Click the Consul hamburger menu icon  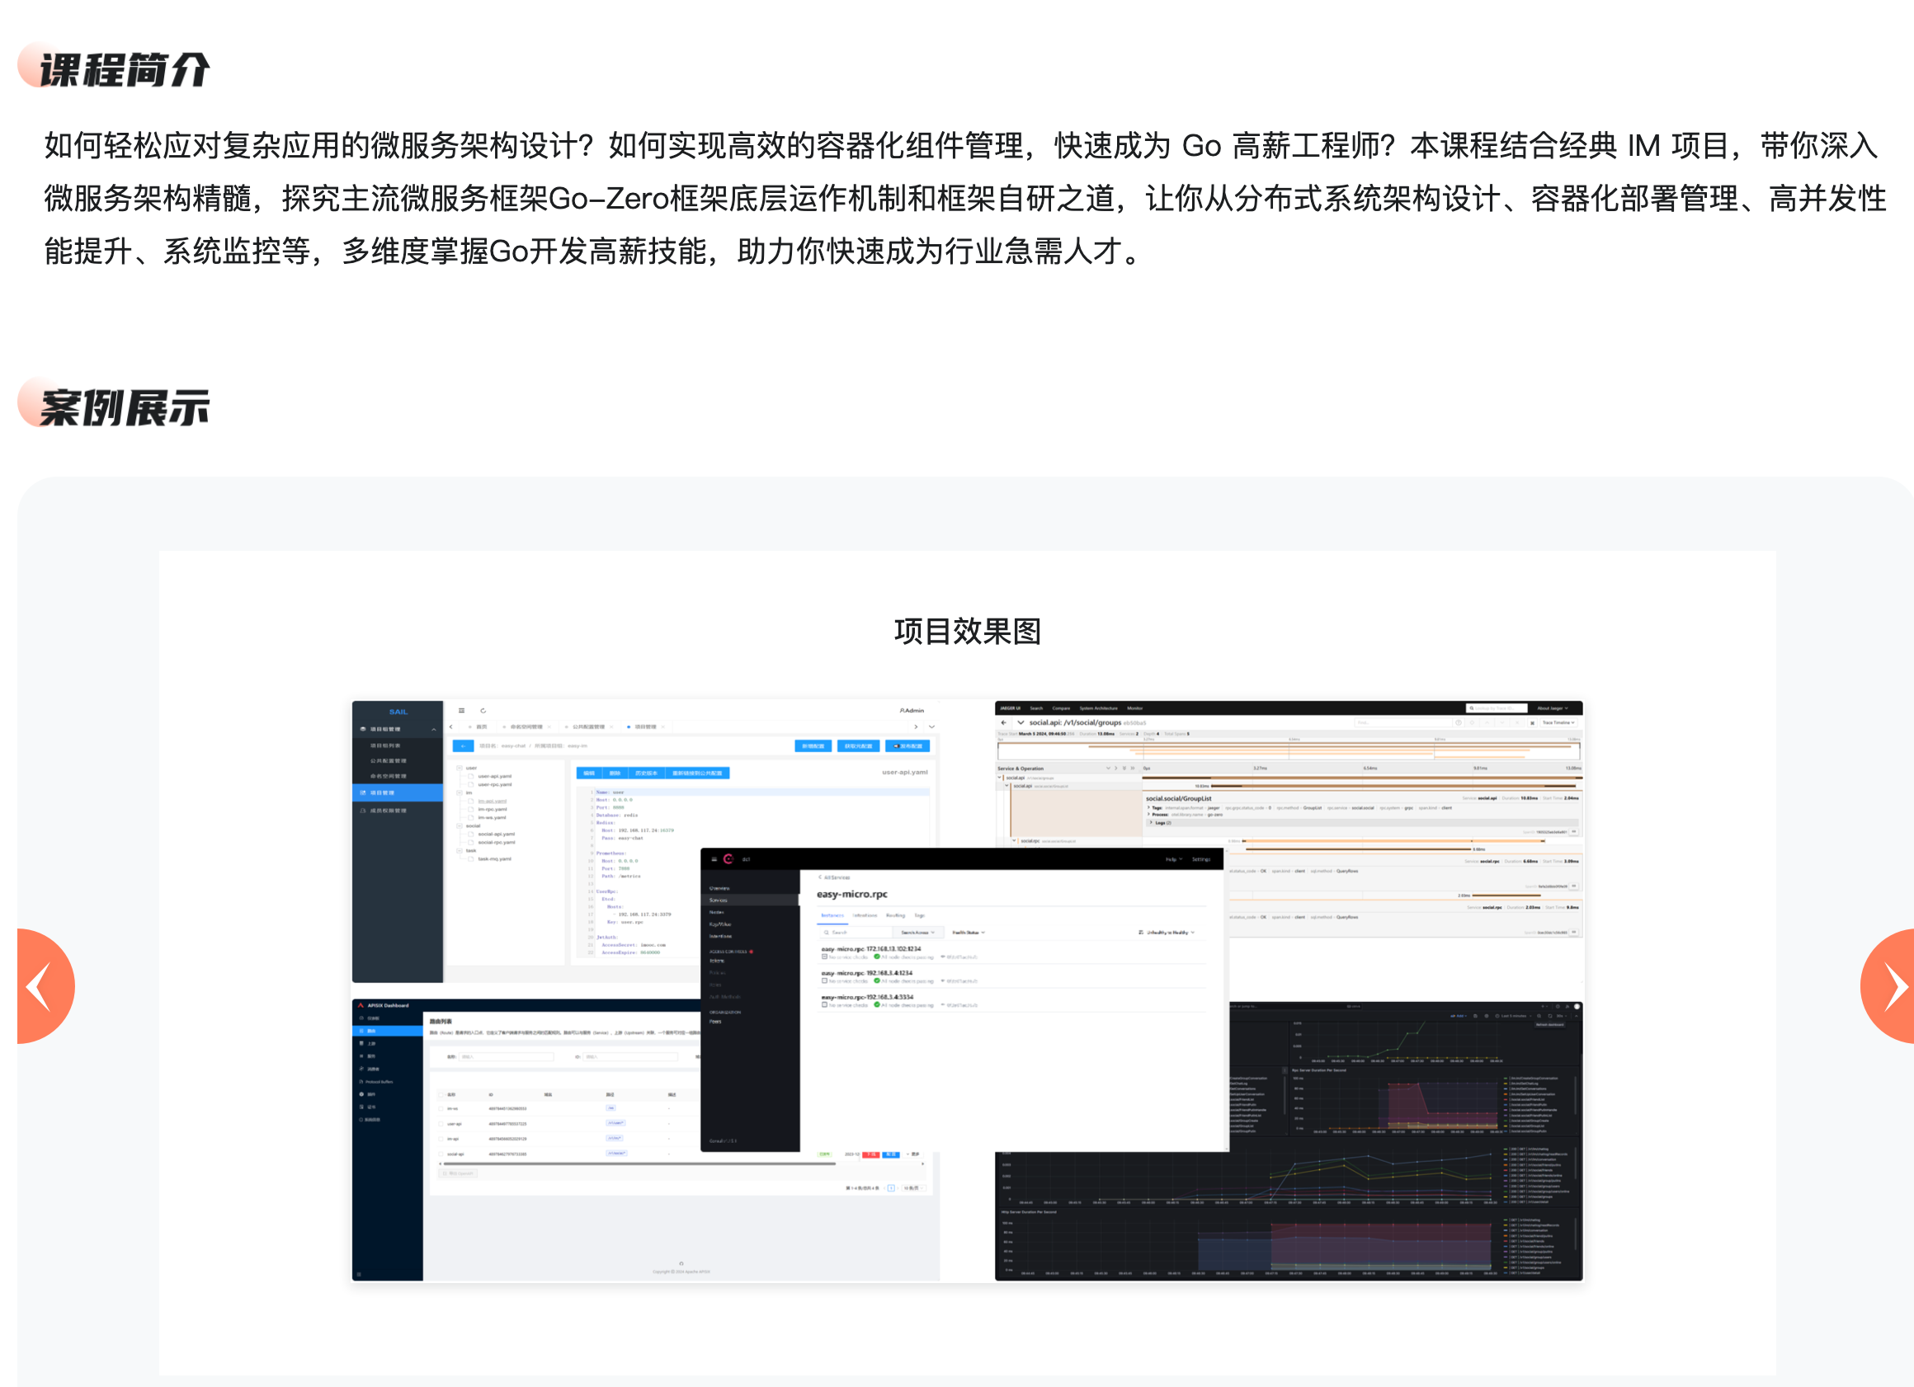(714, 859)
